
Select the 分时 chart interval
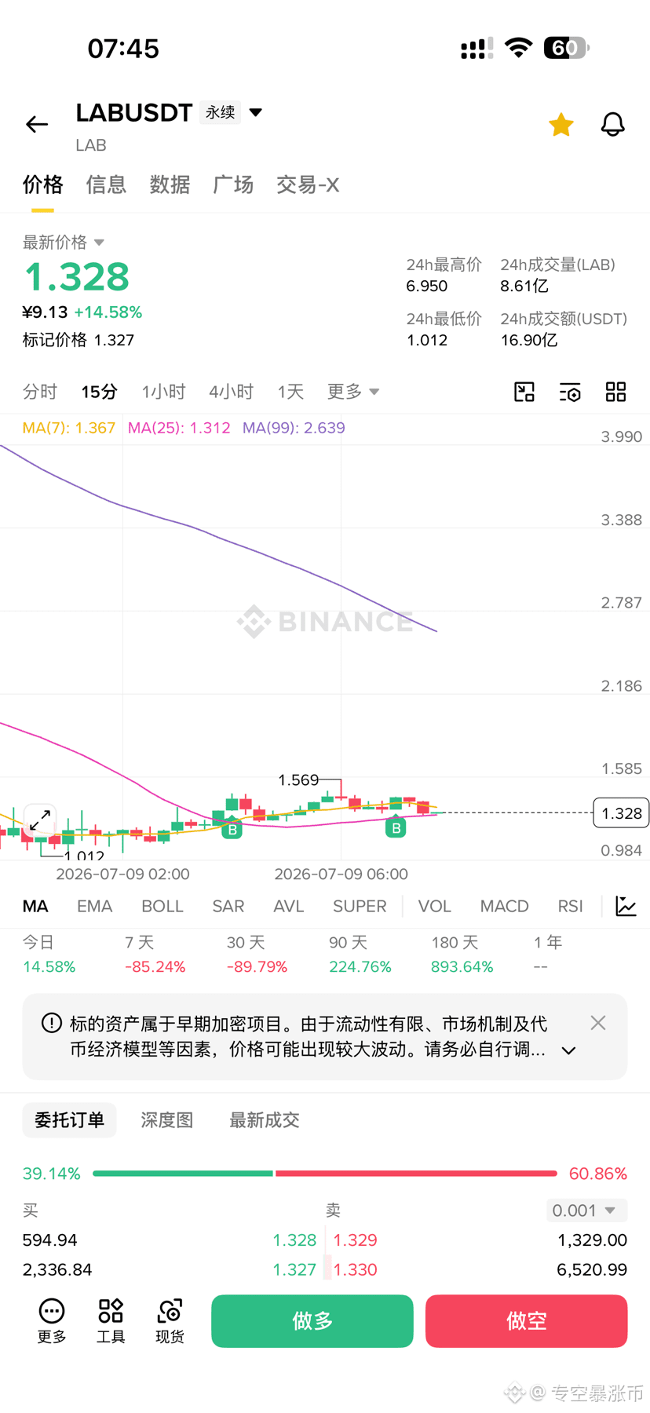pos(40,392)
